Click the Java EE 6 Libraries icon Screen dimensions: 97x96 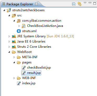click(14, 41)
